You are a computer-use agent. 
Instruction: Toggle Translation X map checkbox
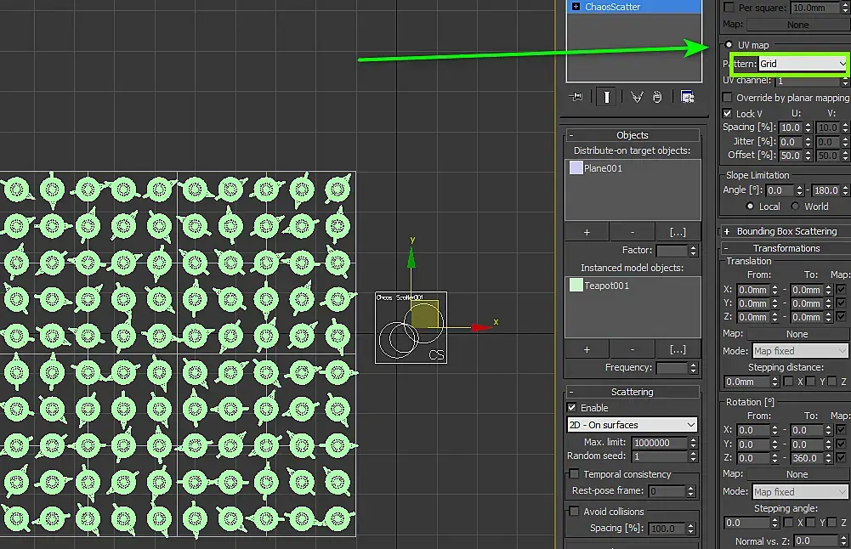[x=842, y=289]
